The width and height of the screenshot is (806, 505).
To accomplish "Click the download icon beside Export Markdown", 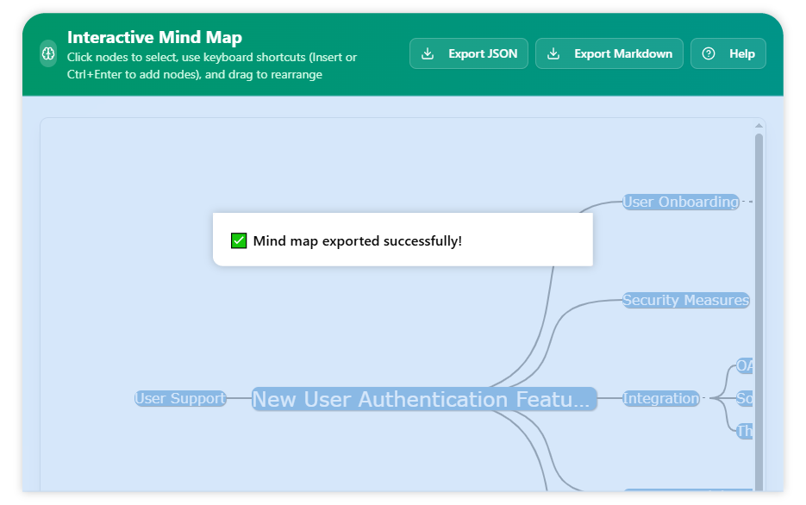I will click(x=553, y=53).
